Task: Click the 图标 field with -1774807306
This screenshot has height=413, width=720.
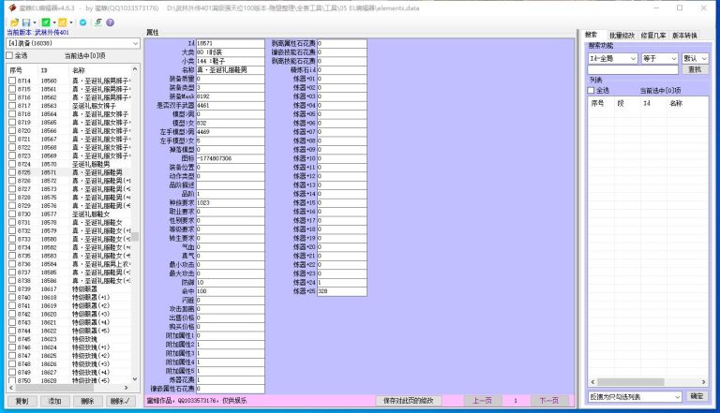Action: pos(230,158)
